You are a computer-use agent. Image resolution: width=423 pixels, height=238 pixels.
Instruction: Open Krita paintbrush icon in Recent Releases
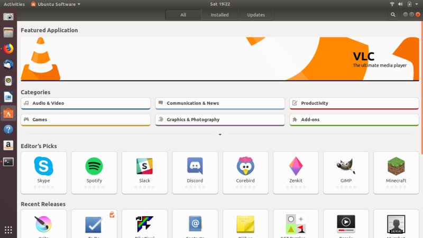(x=43, y=224)
